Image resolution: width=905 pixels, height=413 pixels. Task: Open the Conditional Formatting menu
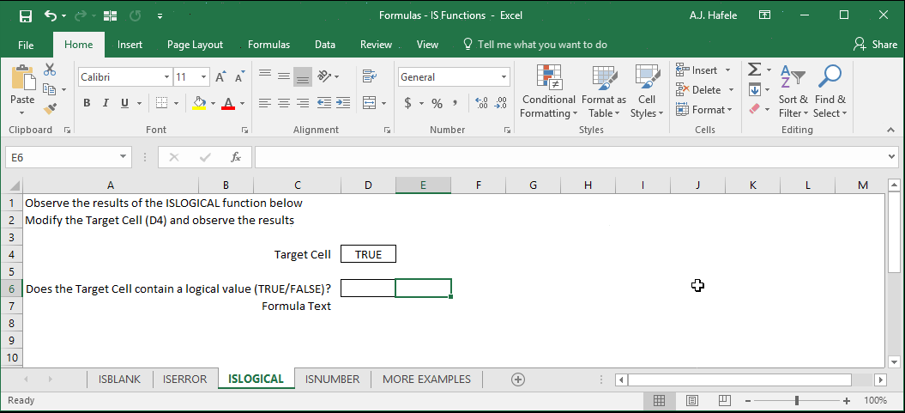click(x=548, y=91)
